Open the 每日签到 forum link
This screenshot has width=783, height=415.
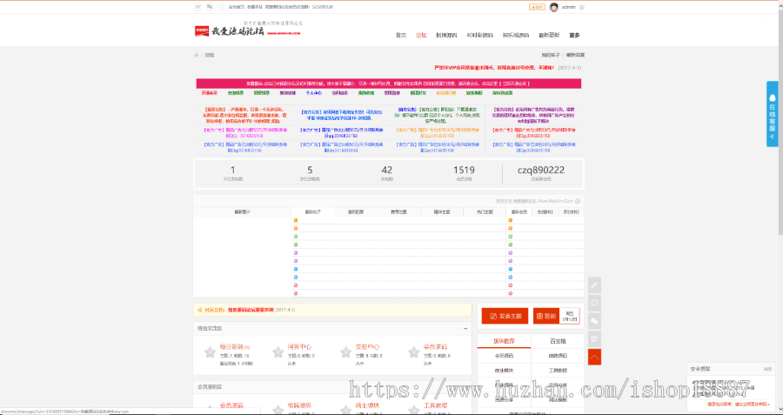coord(231,346)
